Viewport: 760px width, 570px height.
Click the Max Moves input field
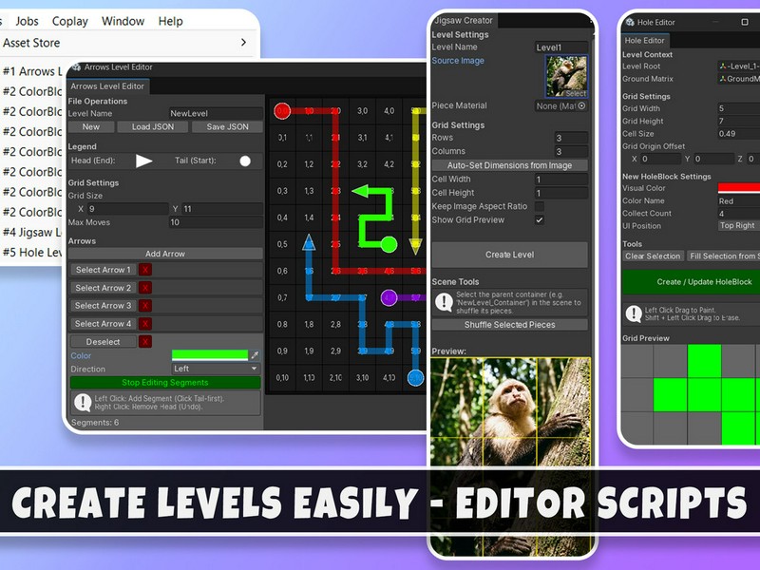pyautogui.click(x=216, y=222)
